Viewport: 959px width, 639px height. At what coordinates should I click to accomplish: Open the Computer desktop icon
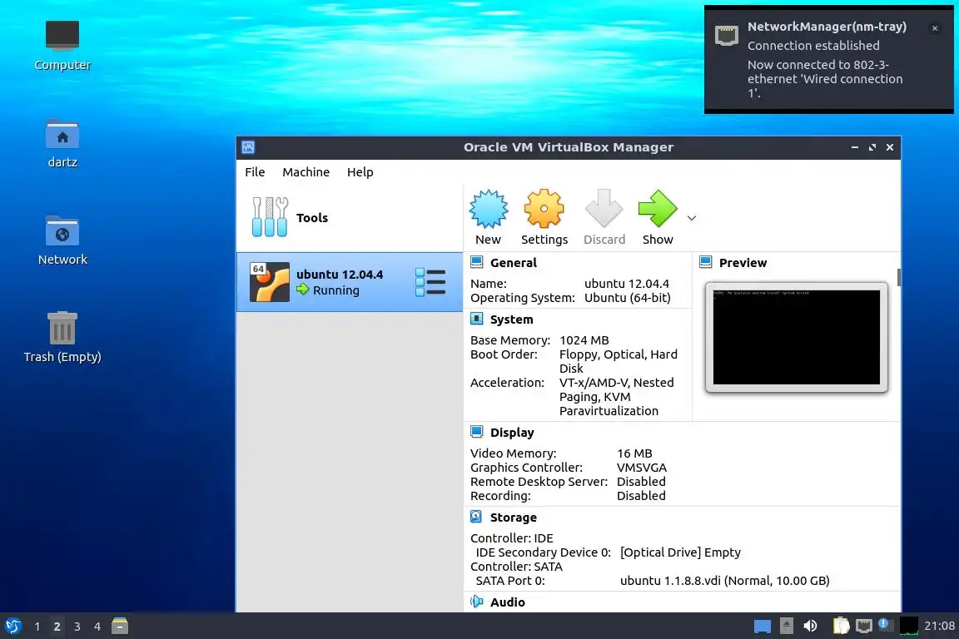coord(62,45)
